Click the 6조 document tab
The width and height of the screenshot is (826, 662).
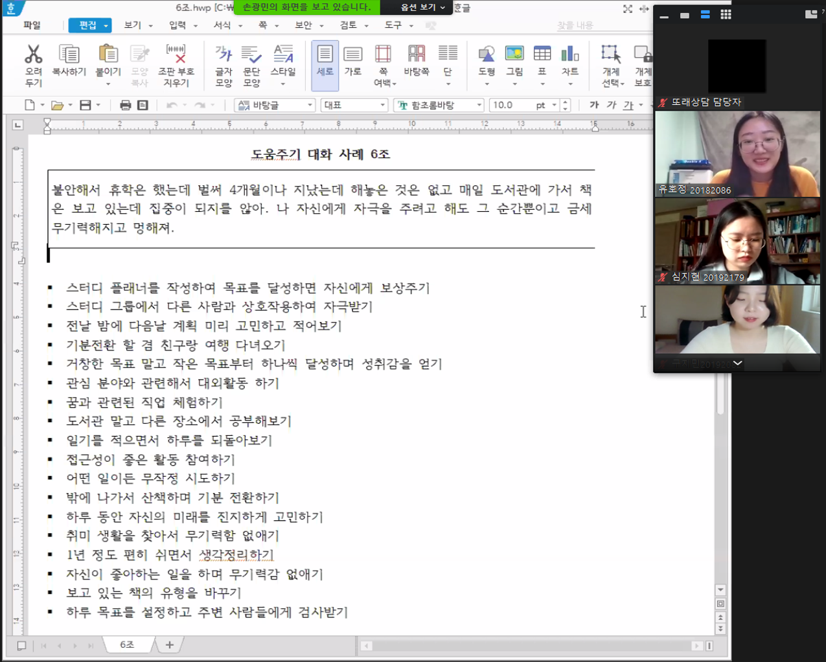coord(127,645)
